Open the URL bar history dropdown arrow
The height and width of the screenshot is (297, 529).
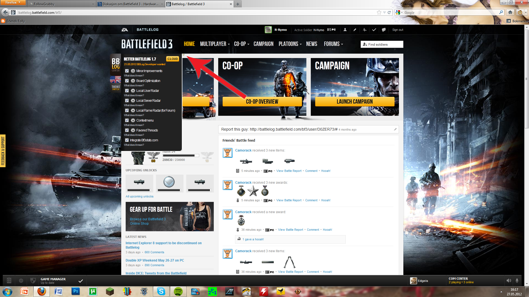click(x=384, y=12)
